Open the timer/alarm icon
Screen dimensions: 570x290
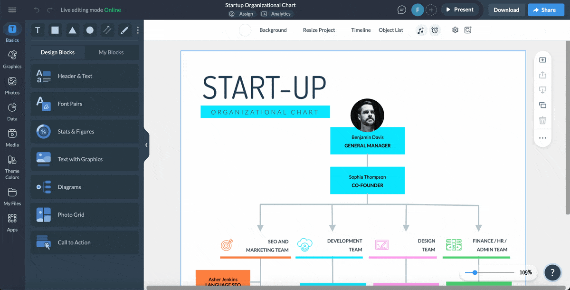[435, 30]
